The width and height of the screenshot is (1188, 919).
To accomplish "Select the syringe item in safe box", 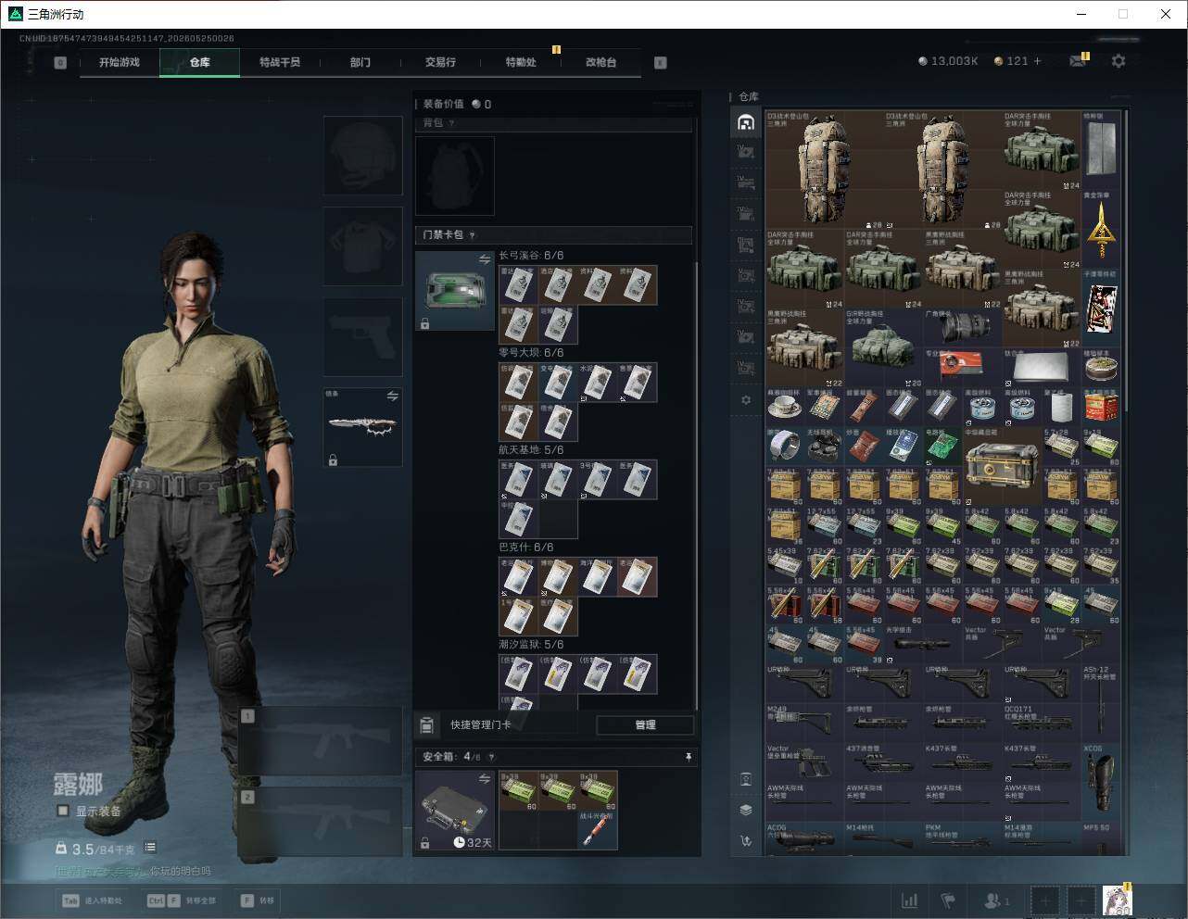I will coord(597,829).
